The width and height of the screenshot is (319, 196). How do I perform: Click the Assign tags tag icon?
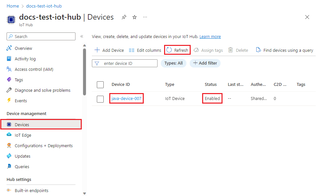tap(196, 50)
